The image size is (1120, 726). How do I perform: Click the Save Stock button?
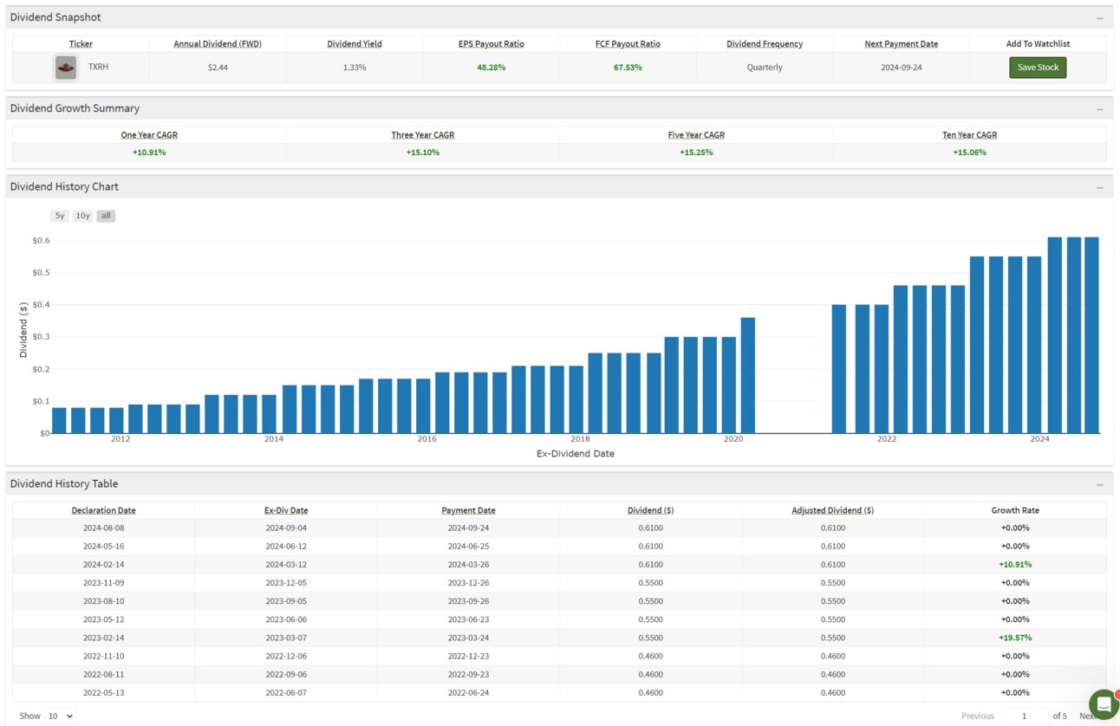click(x=1038, y=68)
